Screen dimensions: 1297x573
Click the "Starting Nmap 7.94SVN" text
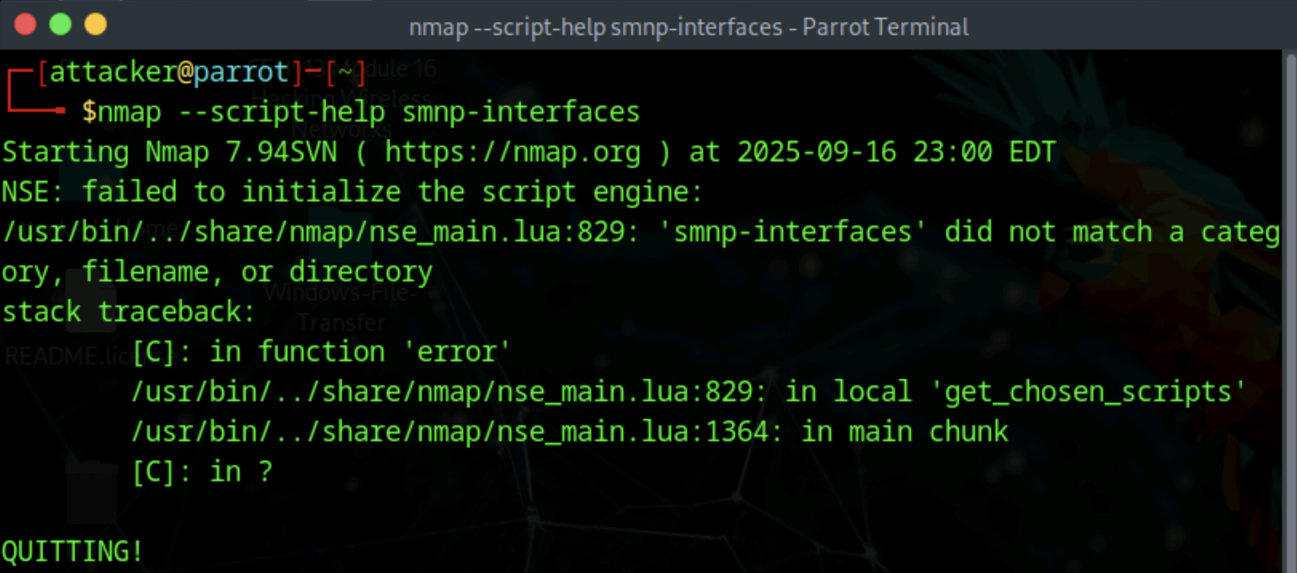pyautogui.click(x=169, y=153)
